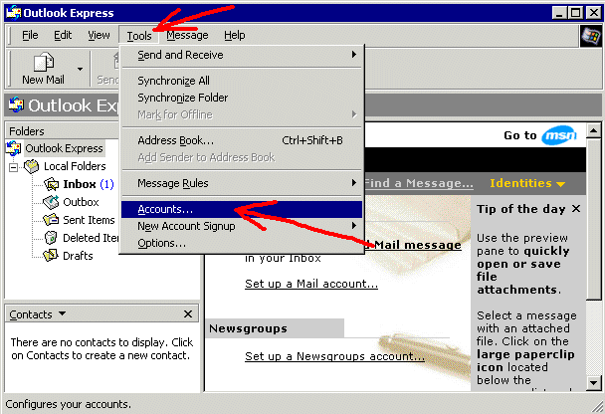Close the Tip of the day pane
This screenshot has height=414, width=605.
576,209
